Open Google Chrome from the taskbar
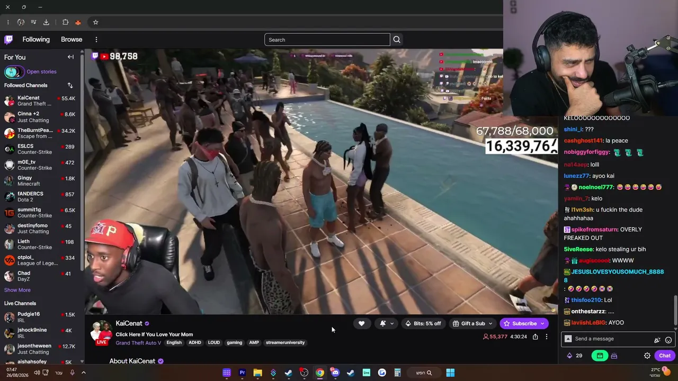This screenshot has height=381, width=678. [x=320, y=373]
